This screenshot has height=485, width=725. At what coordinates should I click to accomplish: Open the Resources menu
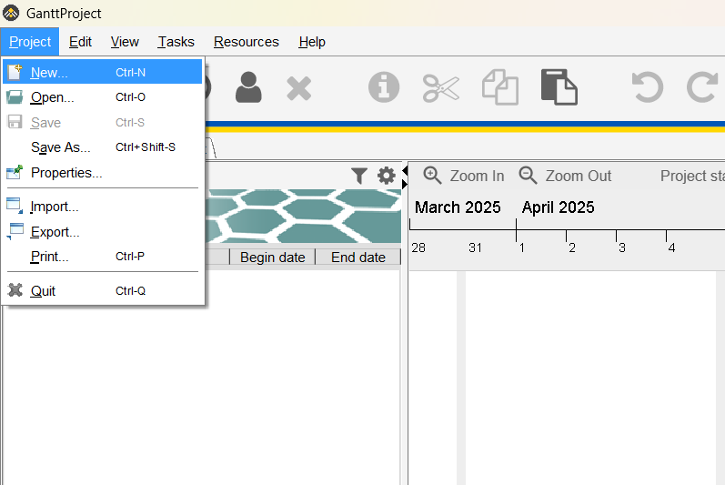(x=247, y=42)
